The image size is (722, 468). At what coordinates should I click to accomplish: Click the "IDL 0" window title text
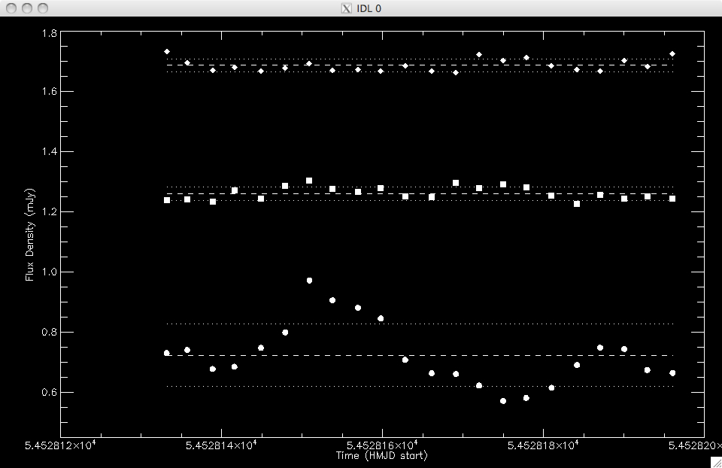point(369,8)
